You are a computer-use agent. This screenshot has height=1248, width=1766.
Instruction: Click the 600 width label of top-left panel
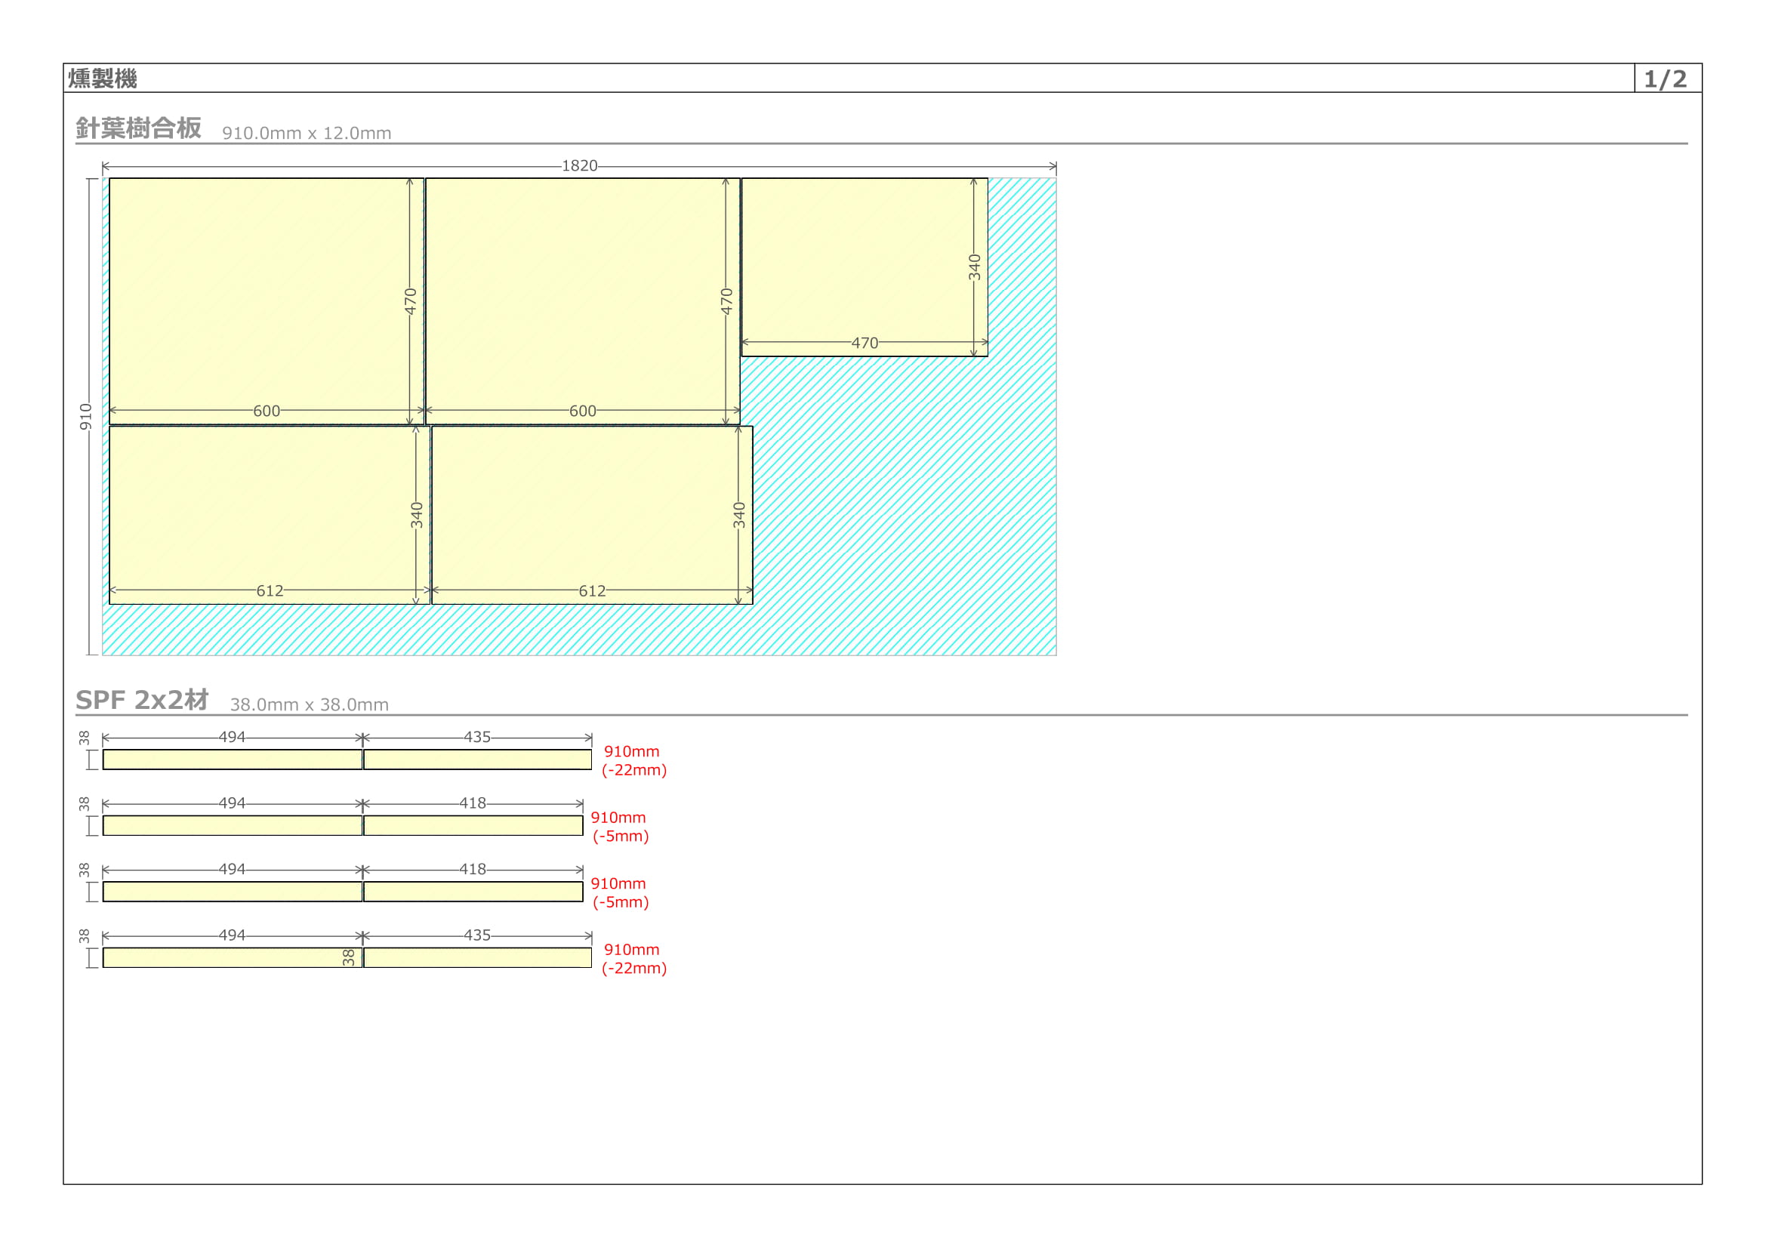267,411
